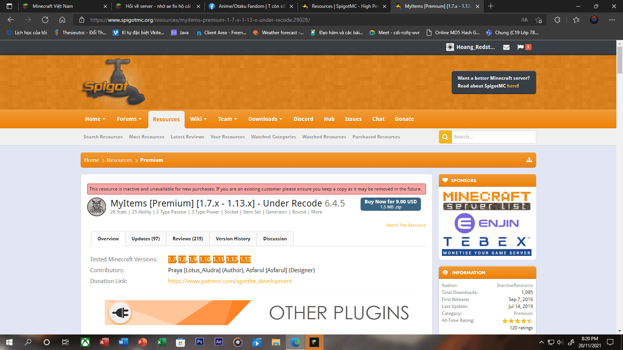Open the translate page icon in address bar
Screen dimensions: 623x350
(524, 20)
